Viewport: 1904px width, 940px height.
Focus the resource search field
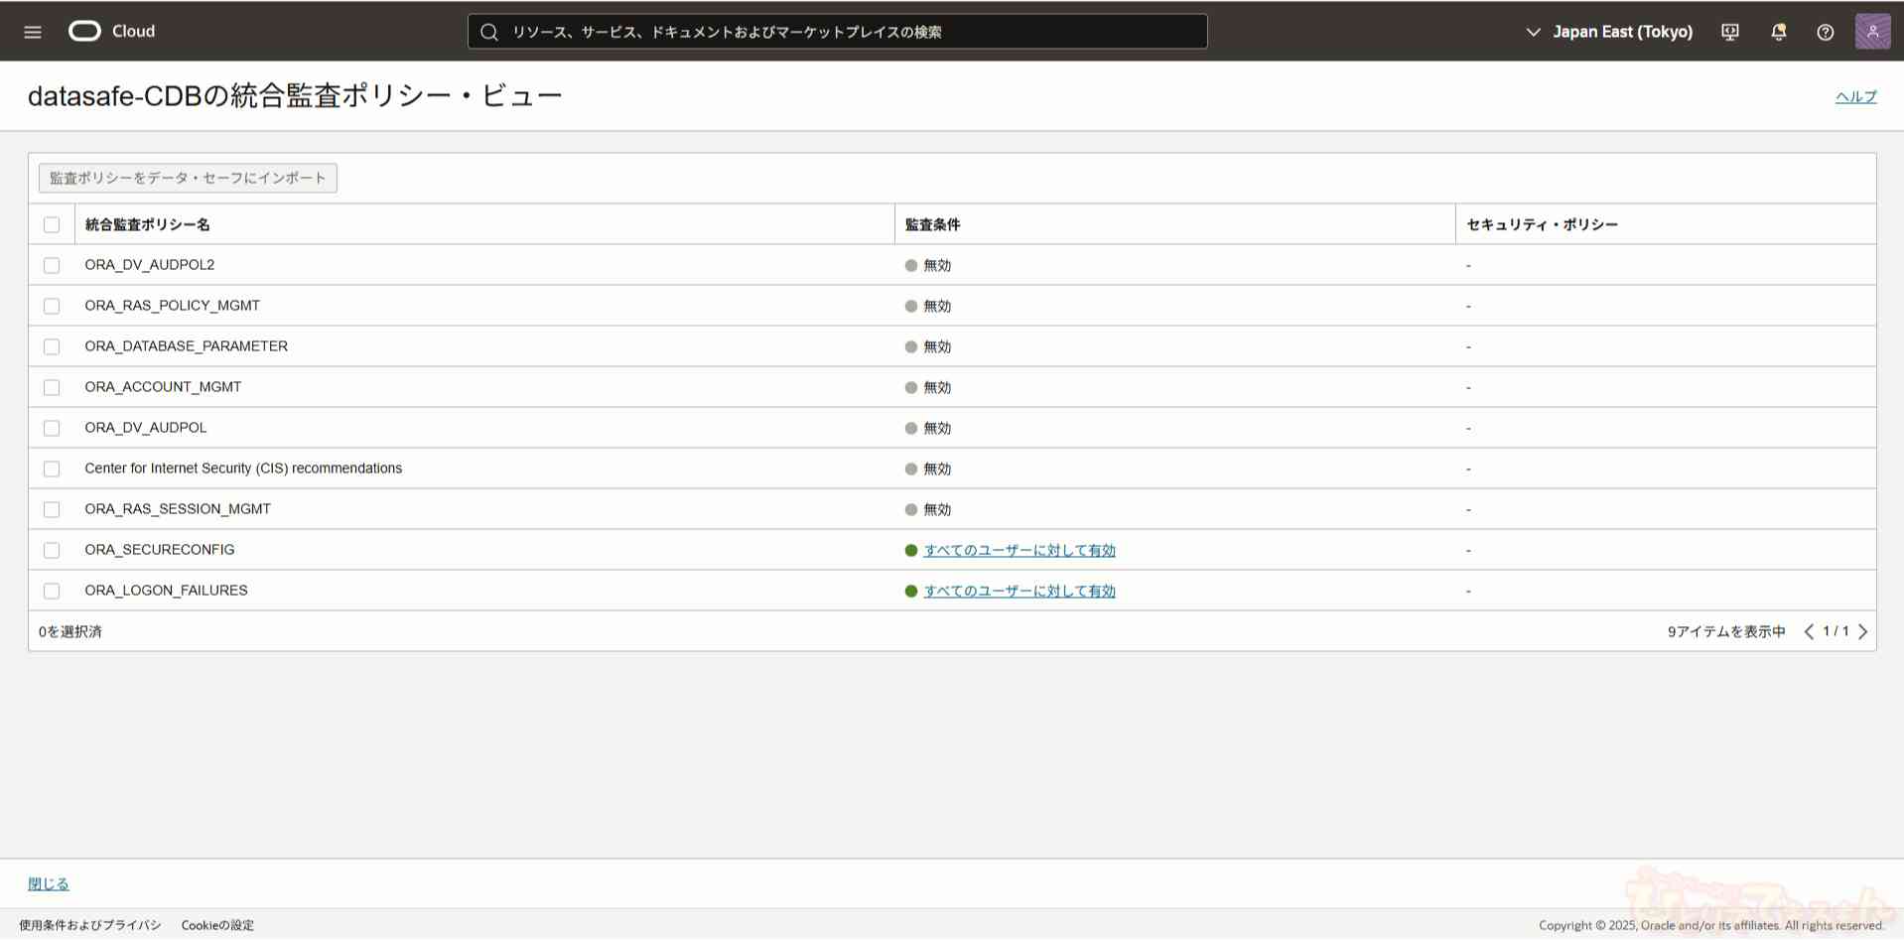[x=837, y=32]
